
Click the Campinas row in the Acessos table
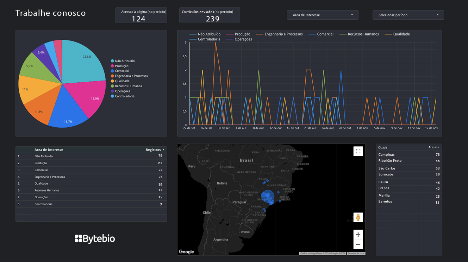coord(386,154)
